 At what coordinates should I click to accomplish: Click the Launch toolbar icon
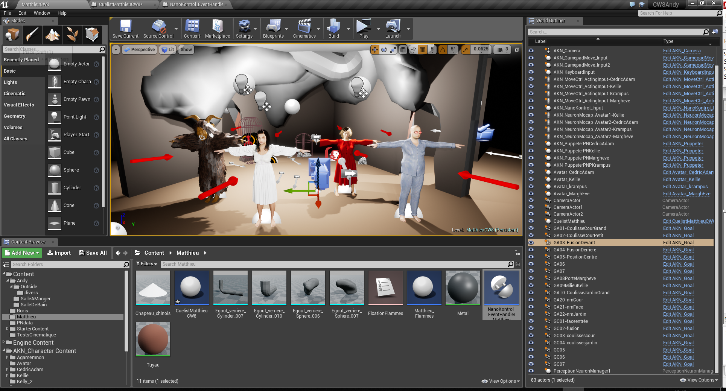[x=393, y=29]
